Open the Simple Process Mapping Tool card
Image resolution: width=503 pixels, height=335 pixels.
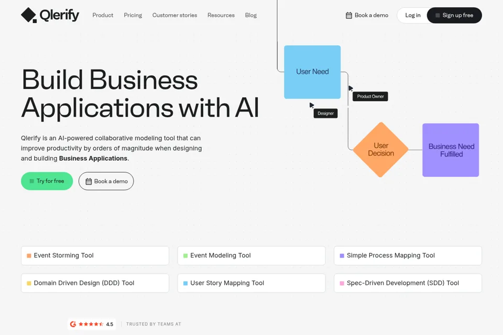[x=408, y=255]
